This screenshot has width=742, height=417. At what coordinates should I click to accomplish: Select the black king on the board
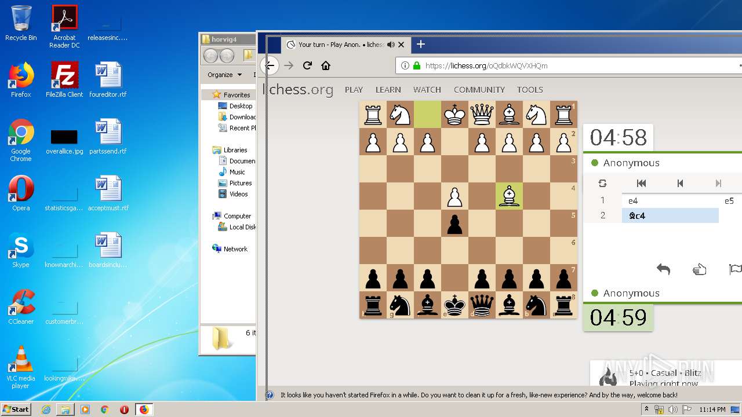[x=454, y=305]
